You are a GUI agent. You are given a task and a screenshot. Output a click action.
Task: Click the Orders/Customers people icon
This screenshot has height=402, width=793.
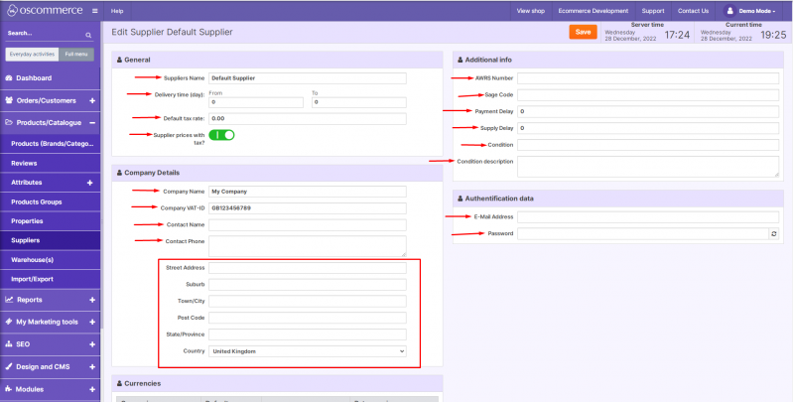click(x=9, y=100)
